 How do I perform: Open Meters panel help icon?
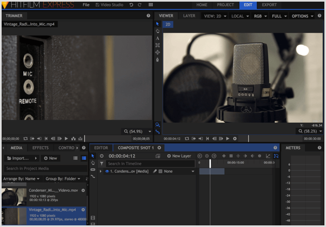319,148
